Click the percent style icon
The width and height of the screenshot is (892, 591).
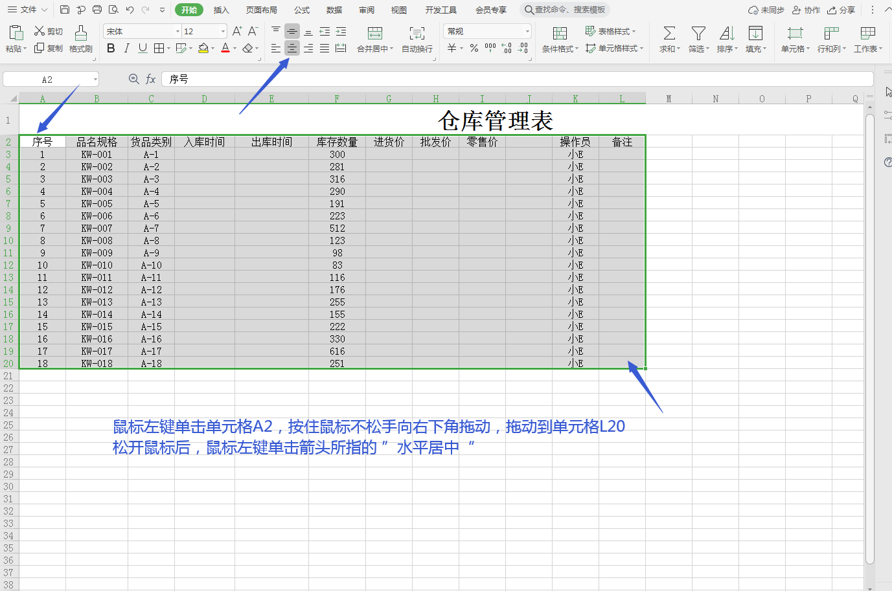[474, 49]
